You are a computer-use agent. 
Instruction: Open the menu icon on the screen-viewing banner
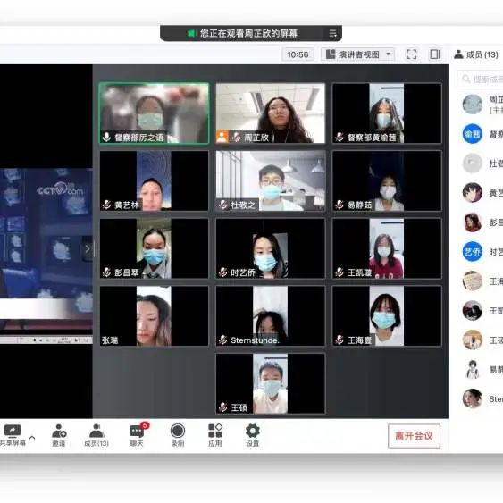pyautogui.click(x=332, y=33)
